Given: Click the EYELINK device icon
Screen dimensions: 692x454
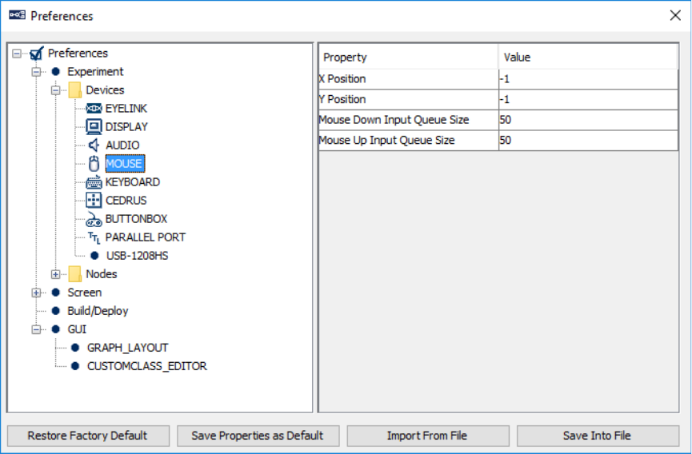Looking at the screenshot, I should pos(94,109).
